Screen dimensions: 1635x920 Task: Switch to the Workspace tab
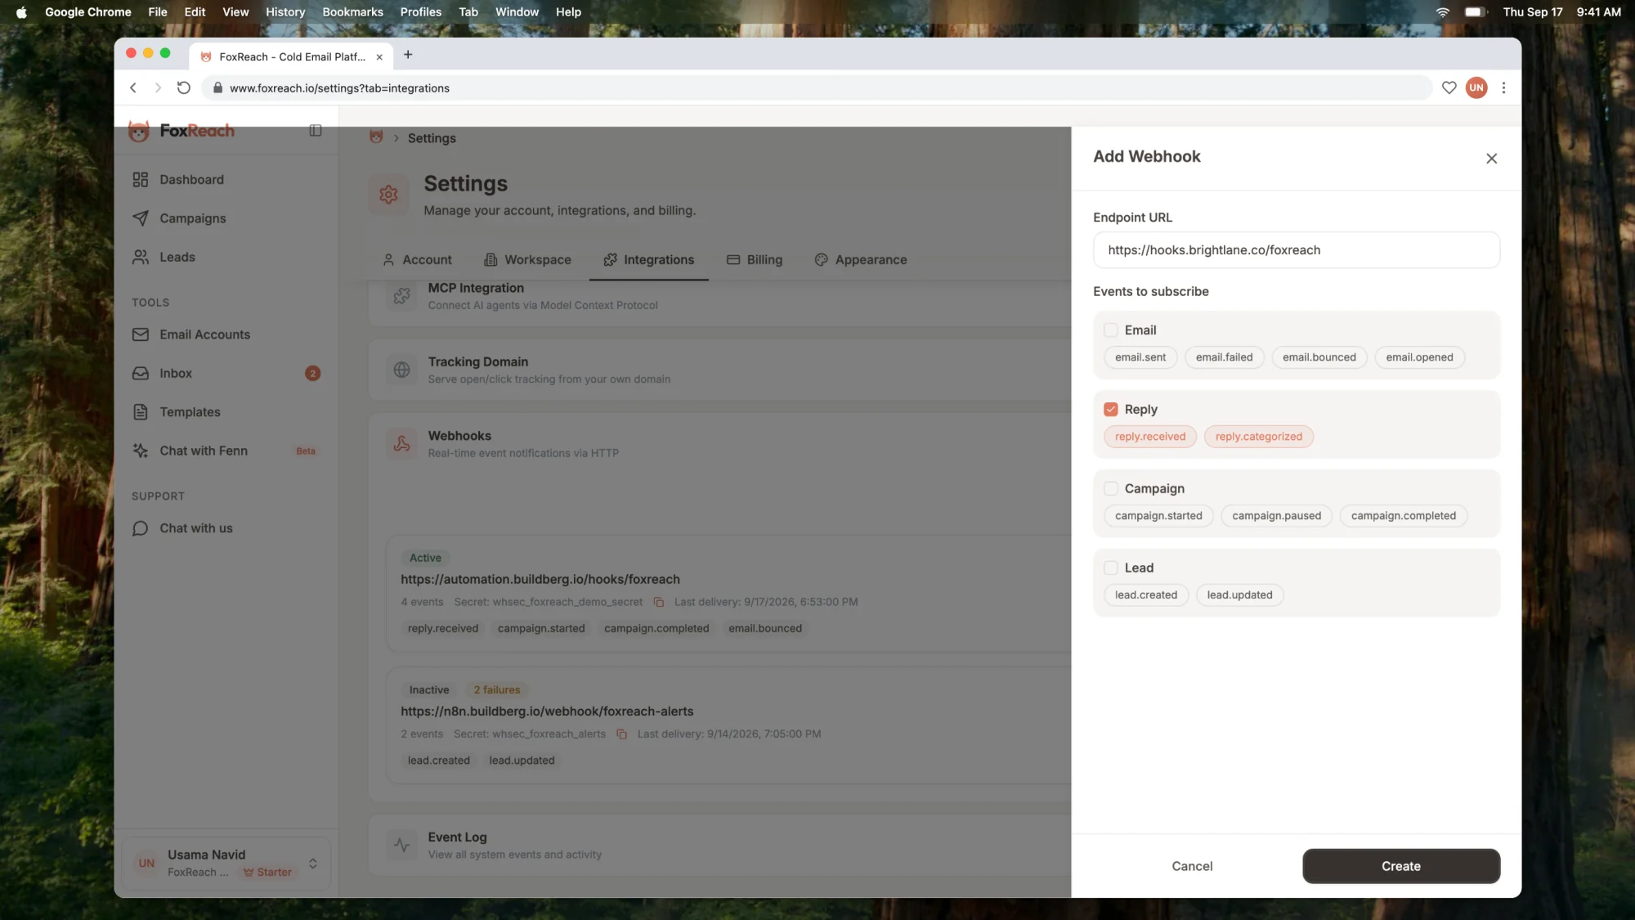tap(528, 260)
